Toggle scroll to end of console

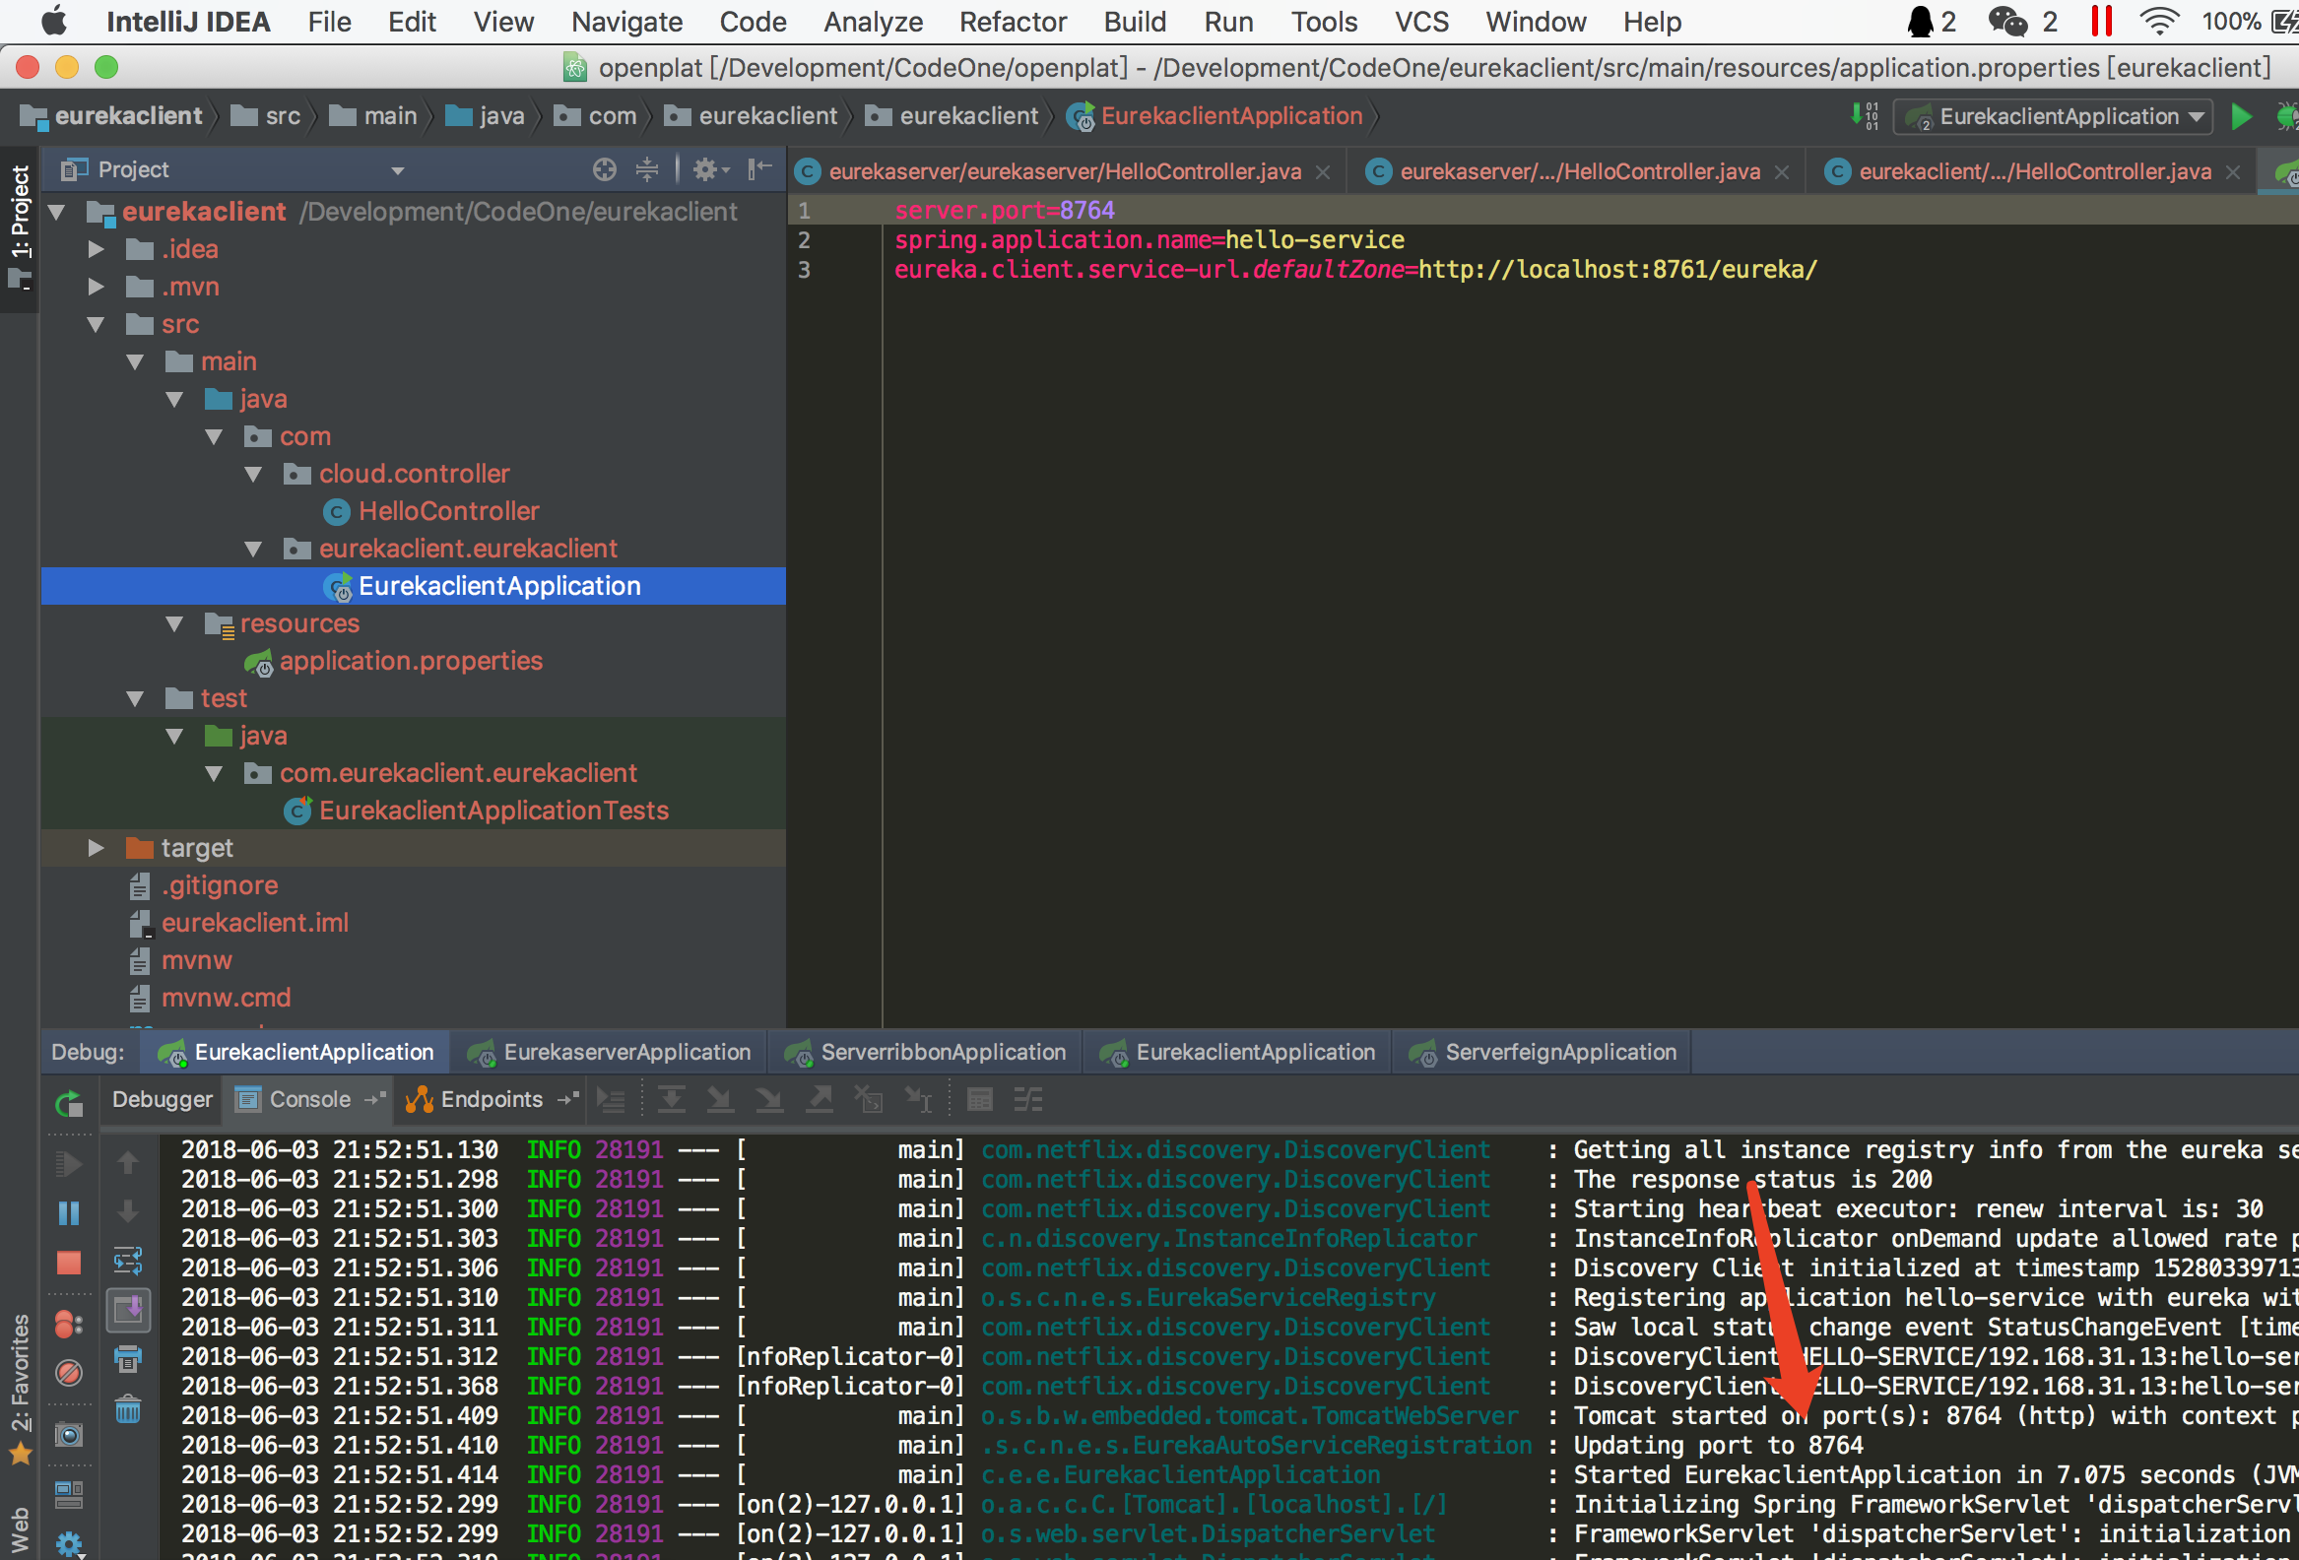pyautogui.click(x=129, y=1310)
